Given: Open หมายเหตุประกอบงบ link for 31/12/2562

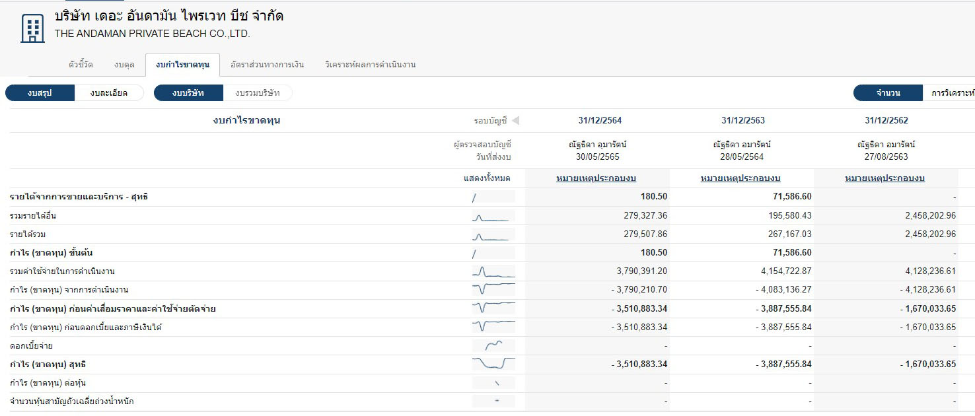Looking at the screenshot, I should (885, 178).
